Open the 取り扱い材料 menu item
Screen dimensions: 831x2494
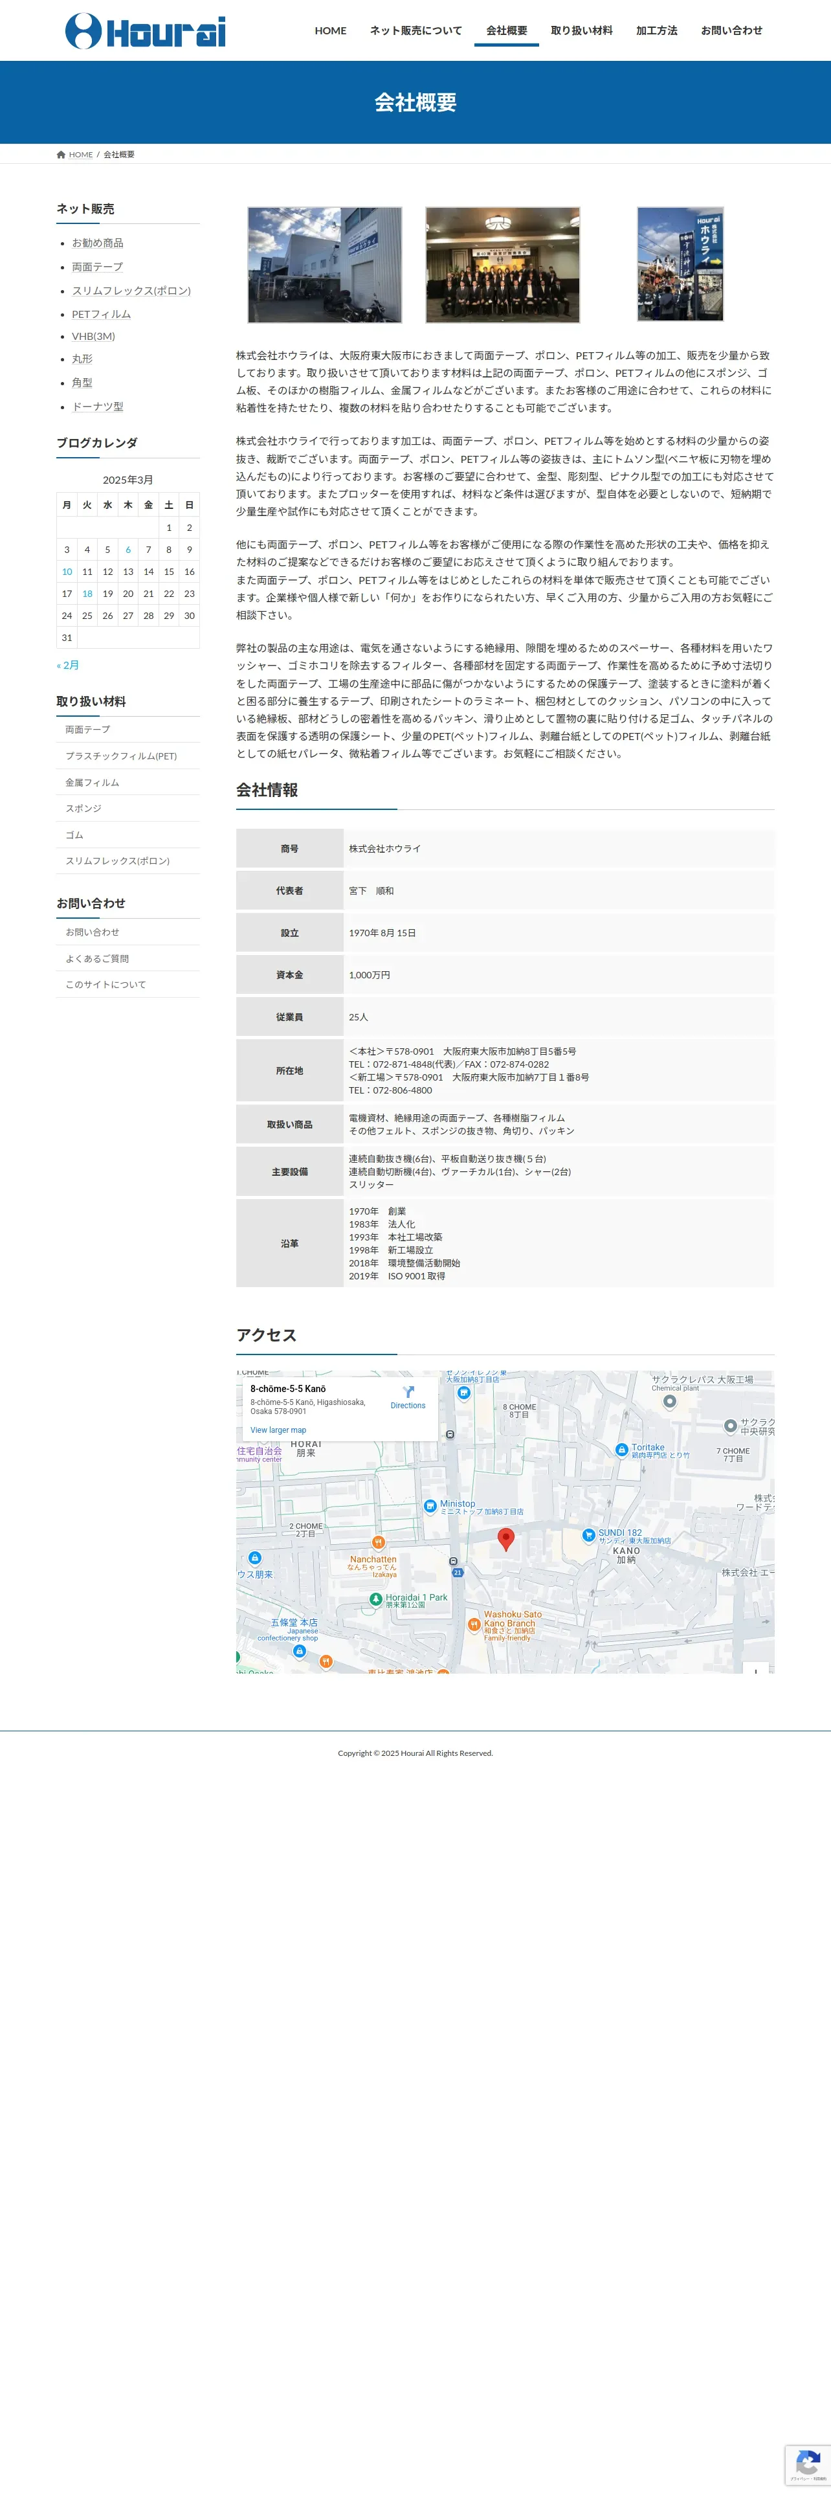(581, 31)
